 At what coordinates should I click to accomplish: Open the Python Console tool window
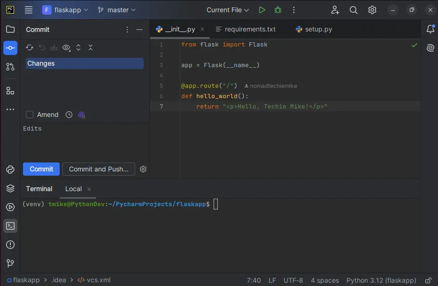(x=10, y=170)
